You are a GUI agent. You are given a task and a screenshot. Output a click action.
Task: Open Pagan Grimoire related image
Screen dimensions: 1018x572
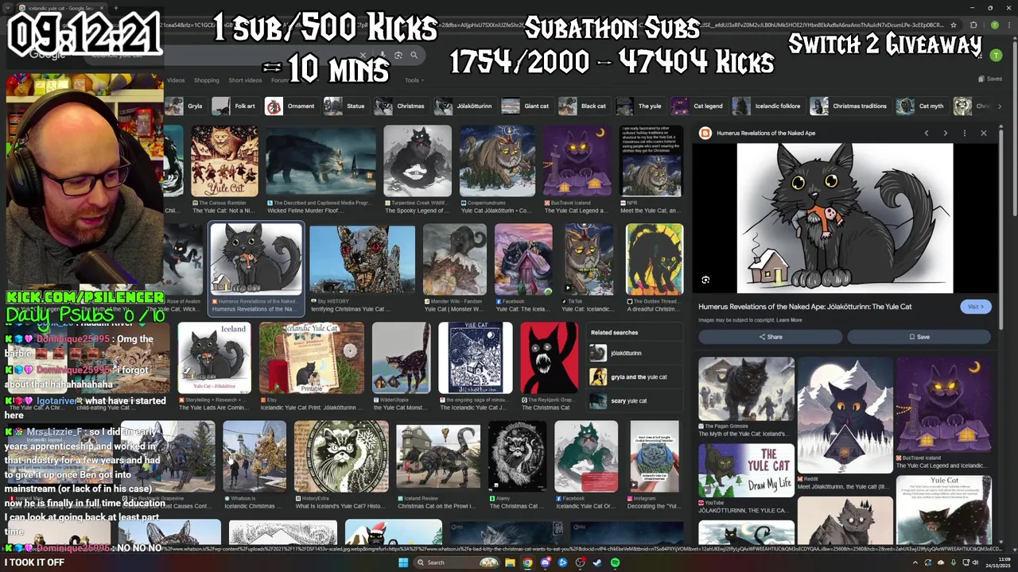(746, 389)
